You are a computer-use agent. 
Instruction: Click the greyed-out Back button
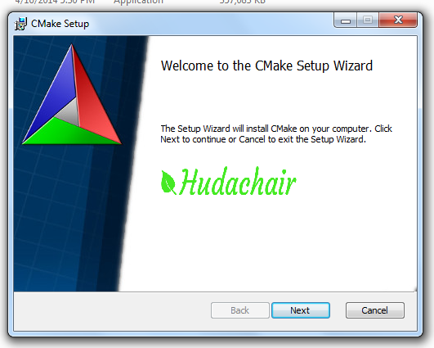coord(240,310)
